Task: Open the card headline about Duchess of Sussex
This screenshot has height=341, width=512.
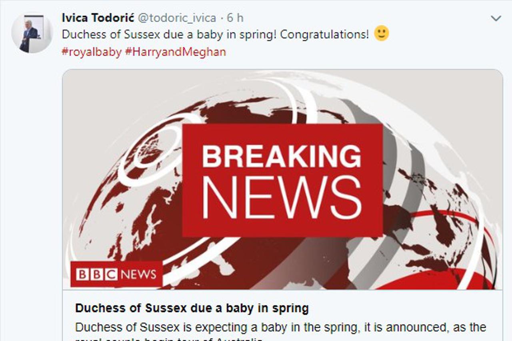Action: tap(192, 308)
